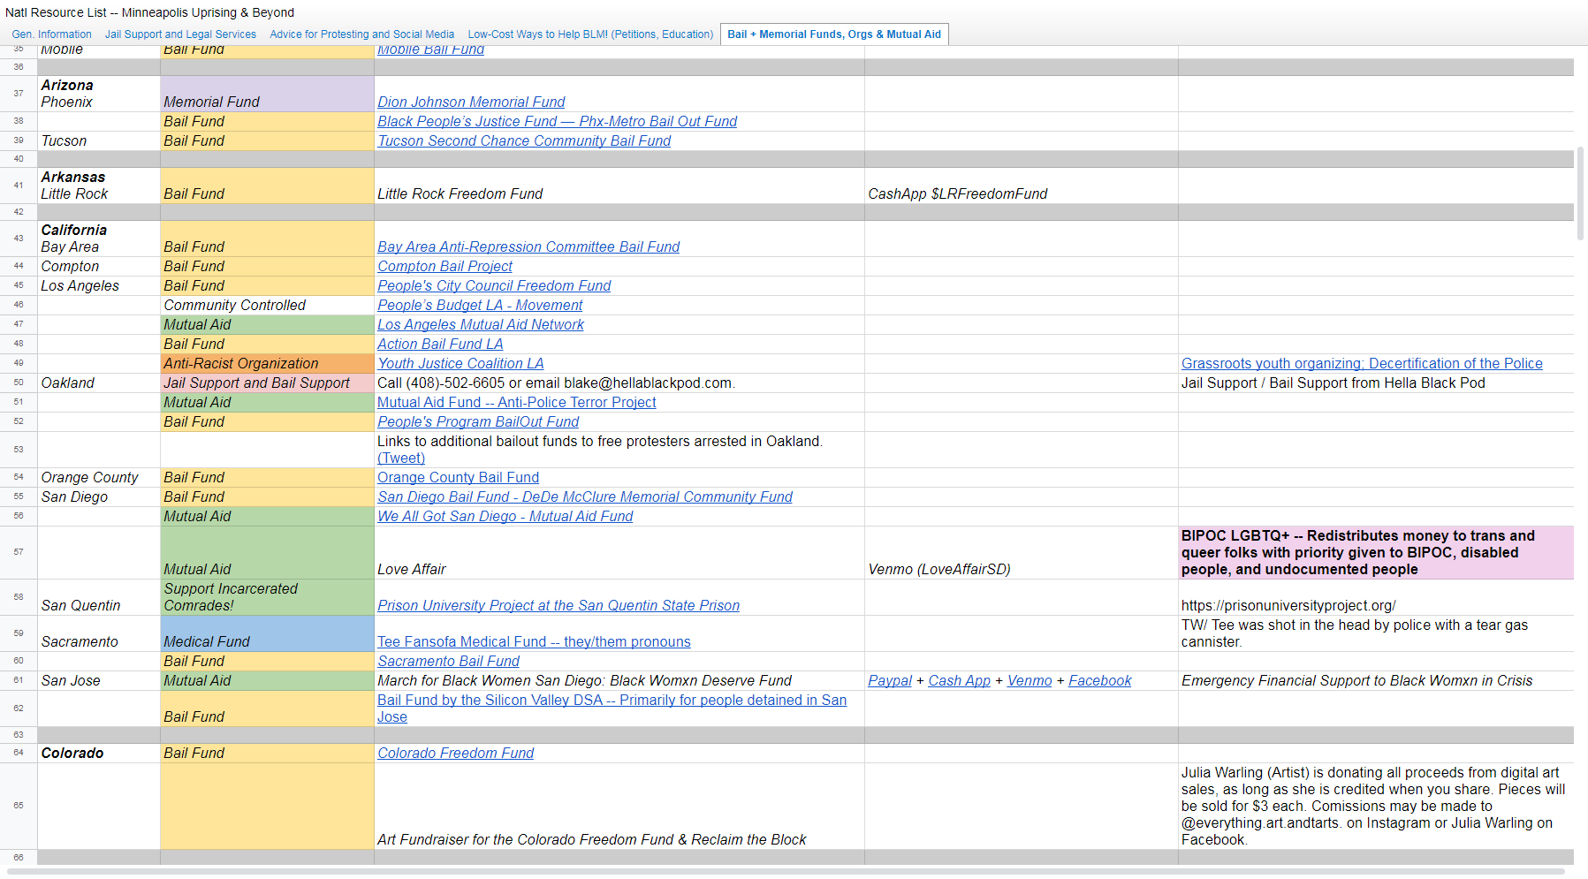Select Bail + Memorial Funds, Orgs & Mutual Aid tab
Image resolution: width=1588 pixels, height=879 pixels.
click(834, 34)
